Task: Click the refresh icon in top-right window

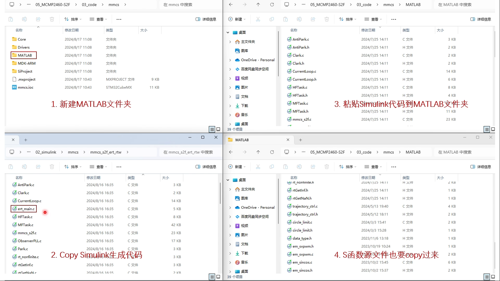Action: tap(272, 4)
